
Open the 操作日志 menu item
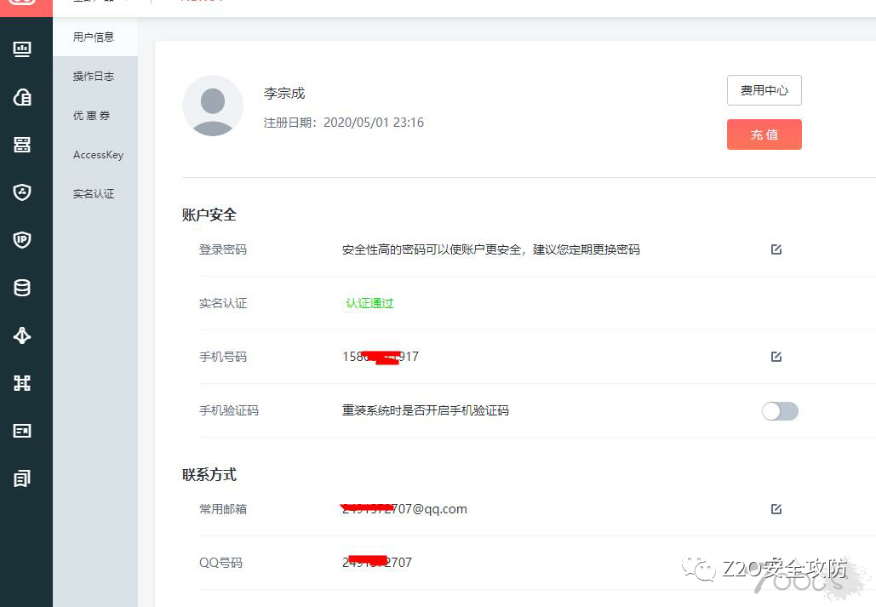(94, 76)
